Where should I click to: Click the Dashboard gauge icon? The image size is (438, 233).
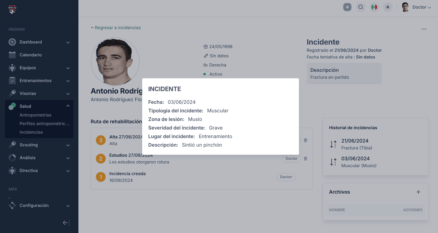click(x=12, y=42)
